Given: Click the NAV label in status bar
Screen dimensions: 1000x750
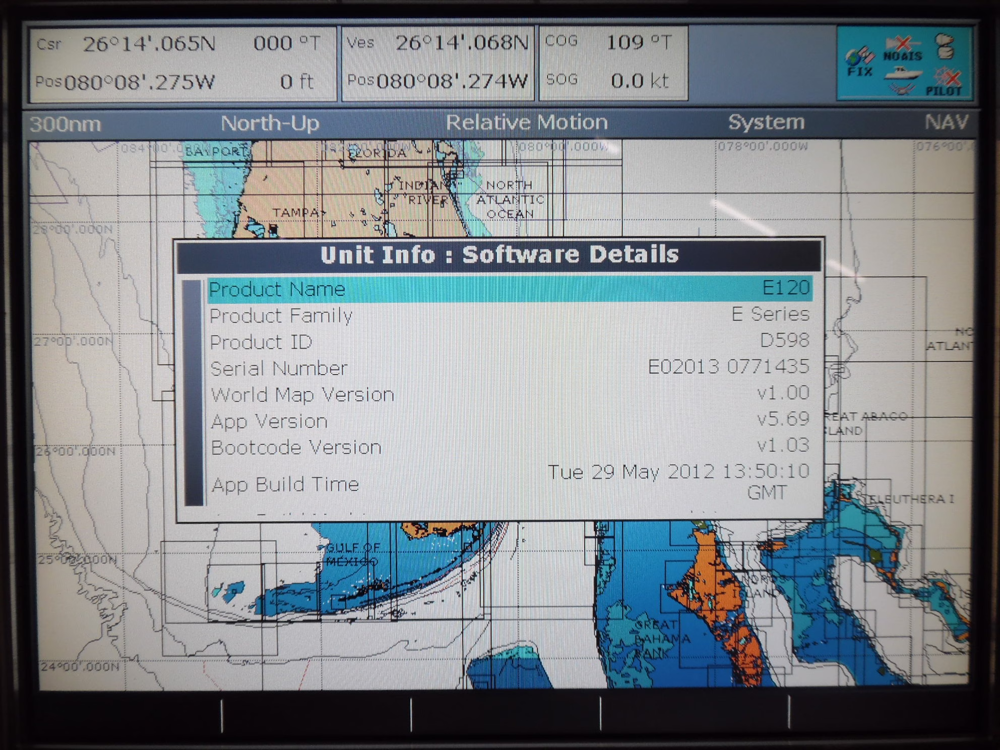Looking at the screenshot, I should (946, 122).
